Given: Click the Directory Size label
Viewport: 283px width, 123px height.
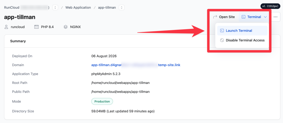Looking at the screenshot, I should pos(23,111).
